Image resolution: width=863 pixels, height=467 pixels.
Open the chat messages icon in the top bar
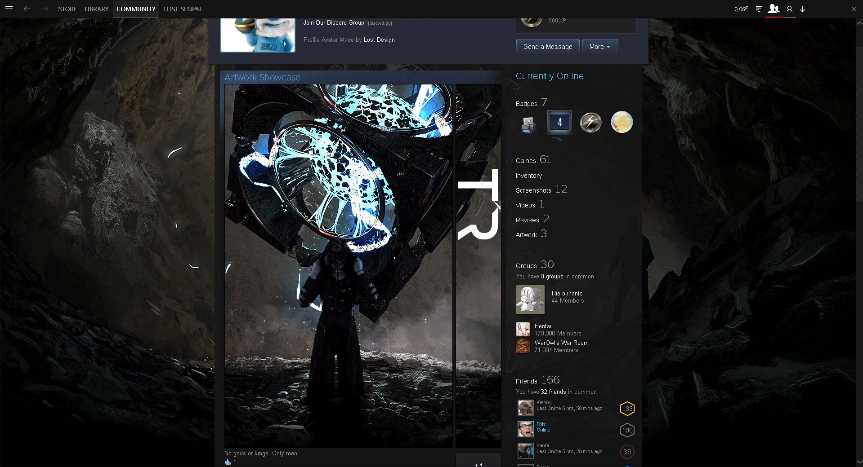tap(759, 9)
